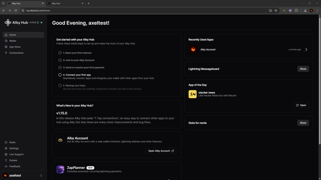Open axeltest account options menu
This screenshot has width=321, height=180.
click(x=41, y=176)
